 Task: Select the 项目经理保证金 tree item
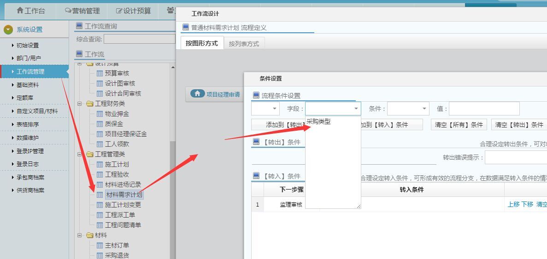tap(126, 134)
